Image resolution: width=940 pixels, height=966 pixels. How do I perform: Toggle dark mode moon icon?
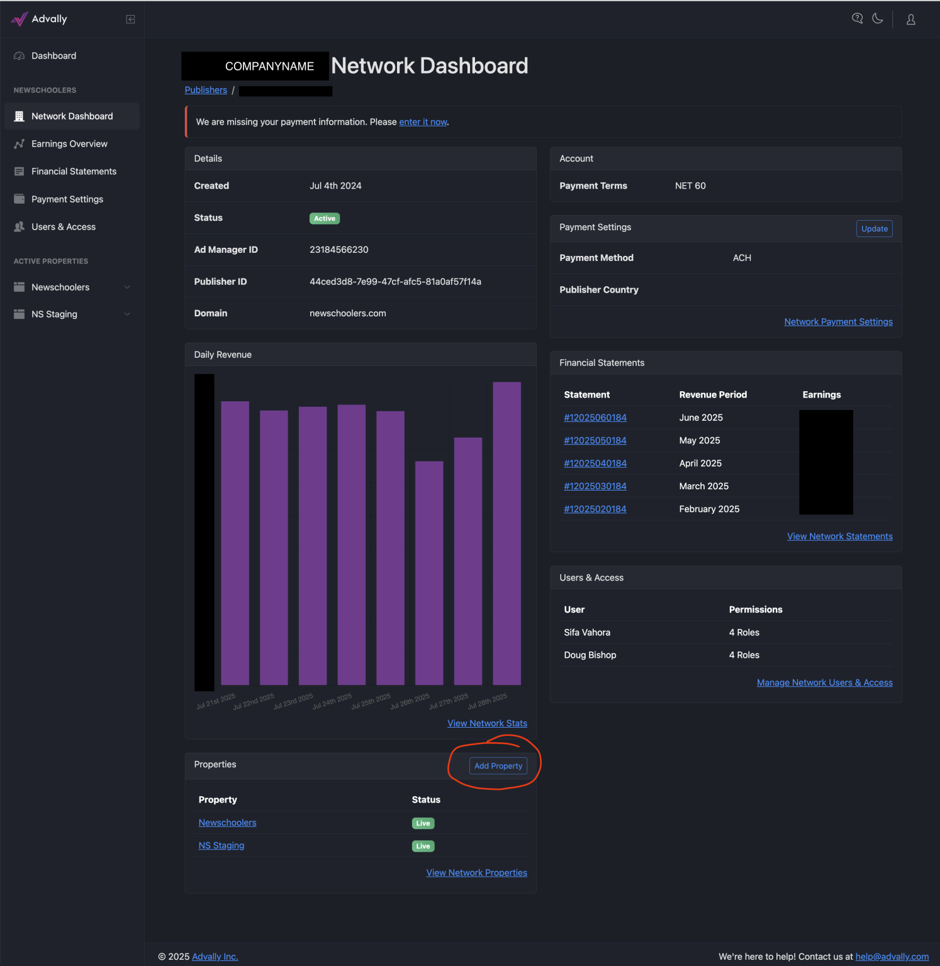coord(877,18)
